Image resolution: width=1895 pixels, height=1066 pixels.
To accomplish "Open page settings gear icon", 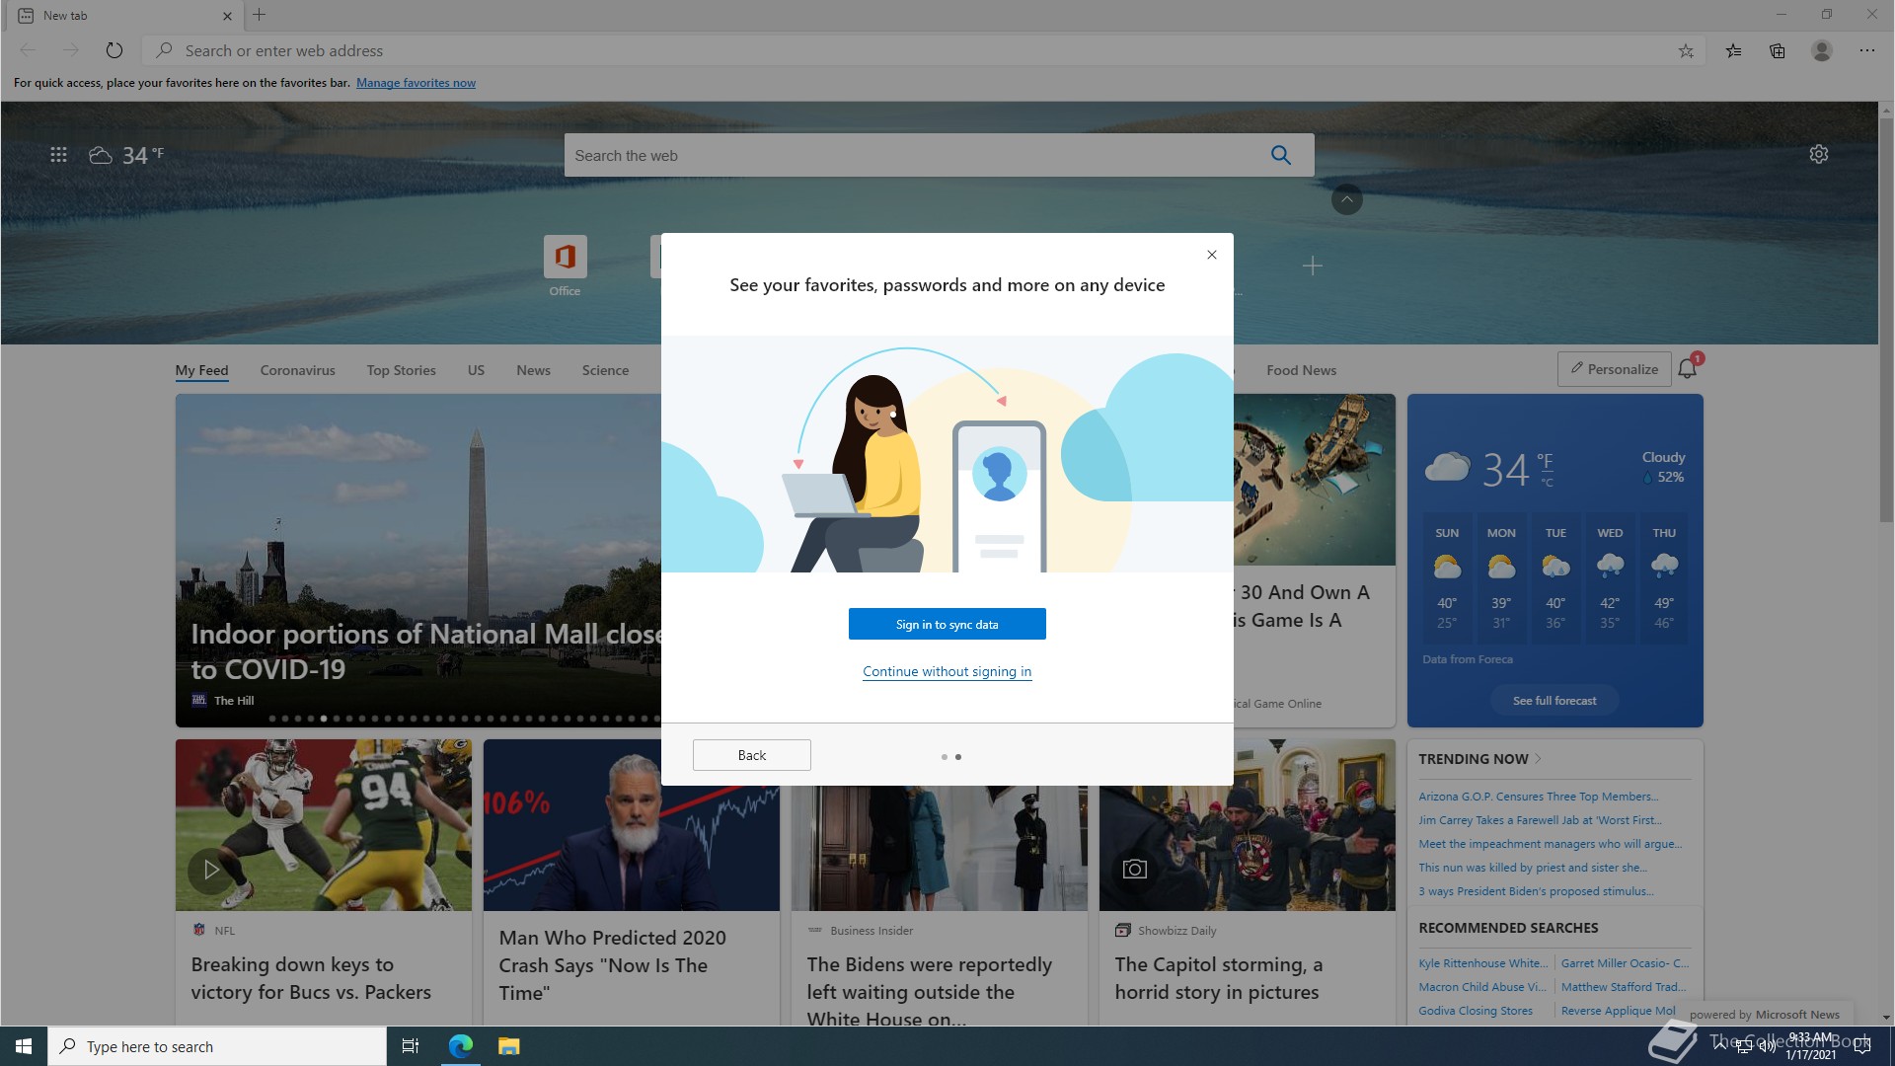I will click(1819, 154).
